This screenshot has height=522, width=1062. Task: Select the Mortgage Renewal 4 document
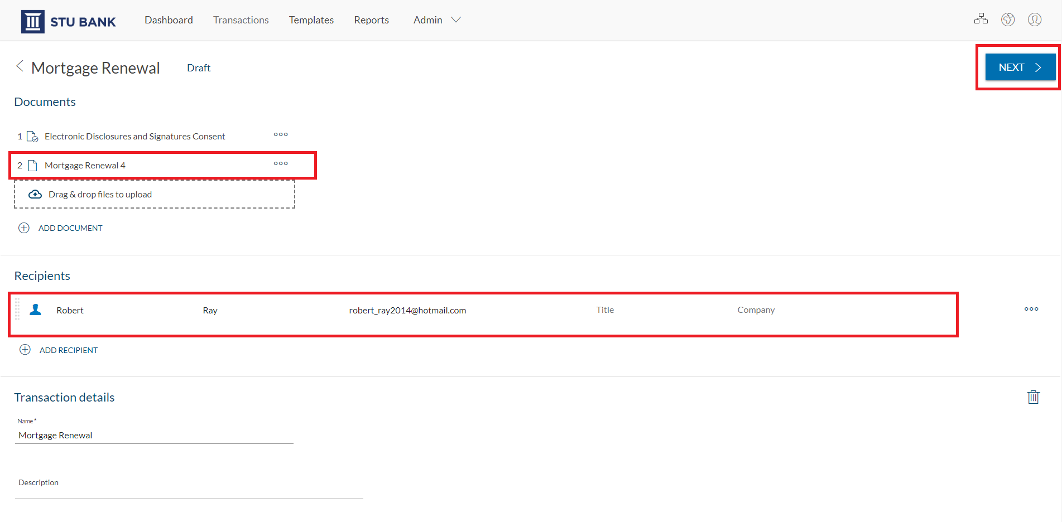click(x=85, y=166)
